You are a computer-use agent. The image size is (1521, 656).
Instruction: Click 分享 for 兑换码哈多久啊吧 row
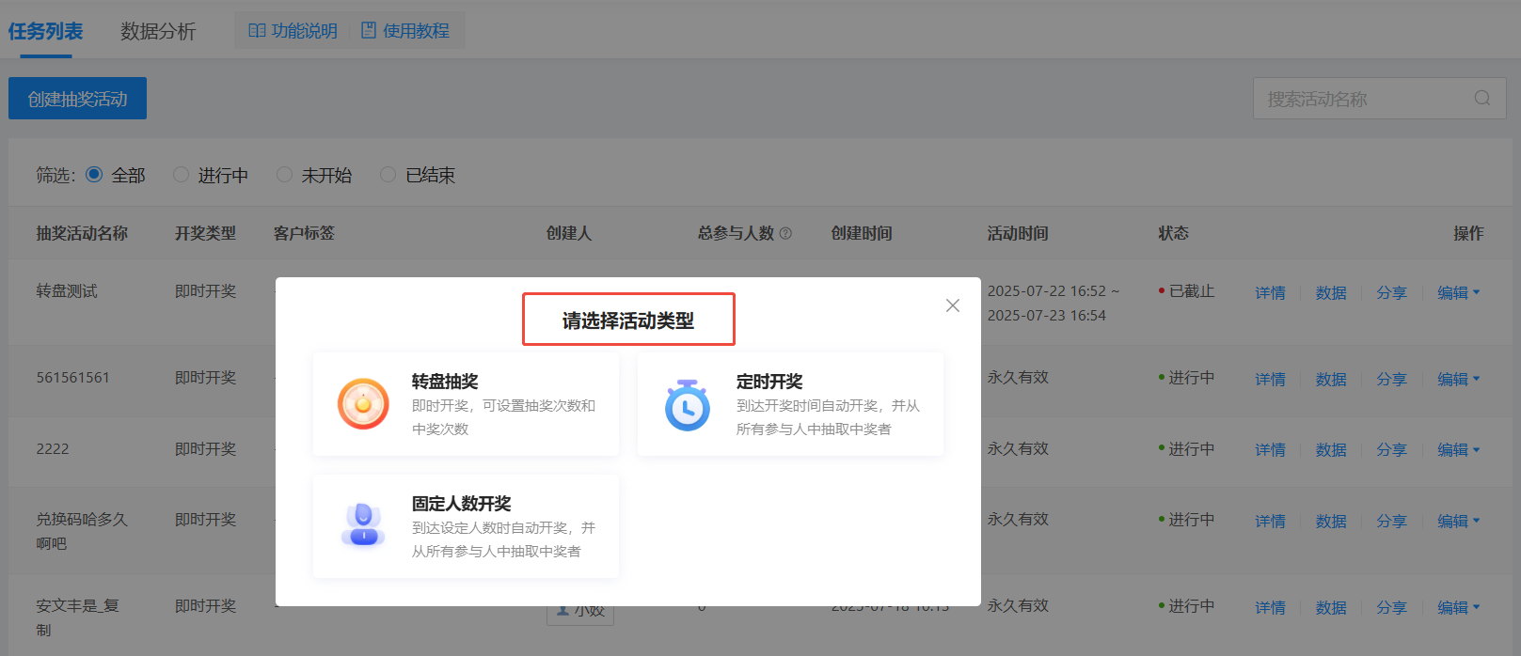[x=1391, y=521]
